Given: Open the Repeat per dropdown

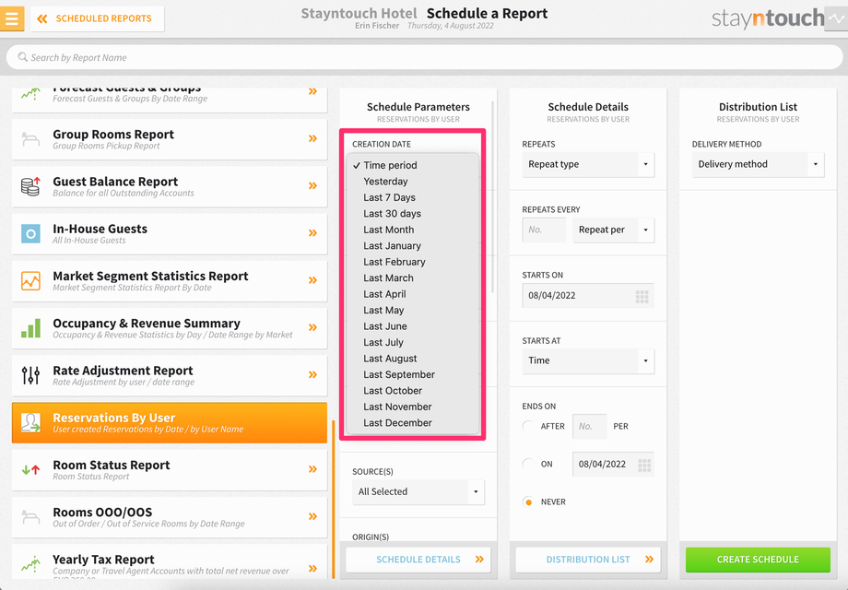Looking at the screenshot, I should click(613, 230).
